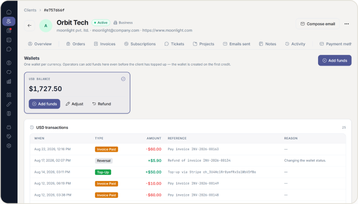Click 'Pay invoice INV-2026-00149' reference
Viewport: 358px width, 204px height.
coord(193,183)
